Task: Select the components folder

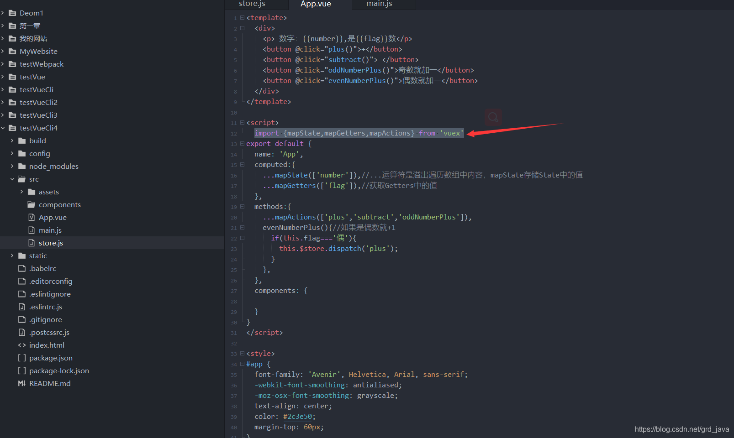Action: click(x=60, y=205)
